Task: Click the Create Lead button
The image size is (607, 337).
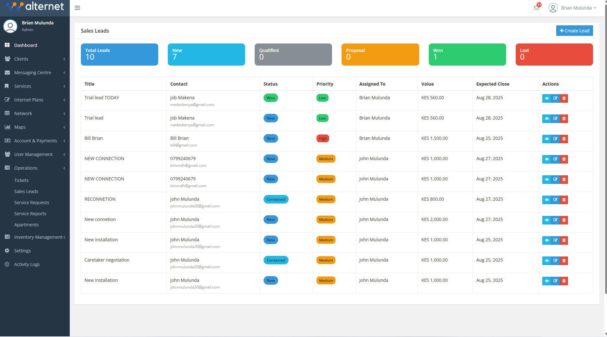Action: pyautogui.click(x=574, y=31)
